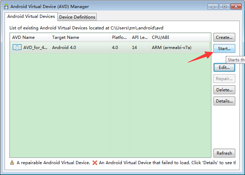Launch the selected AVD with Start...
The width and height of the screenshot is (245, 175).
(x=224, y=49)
